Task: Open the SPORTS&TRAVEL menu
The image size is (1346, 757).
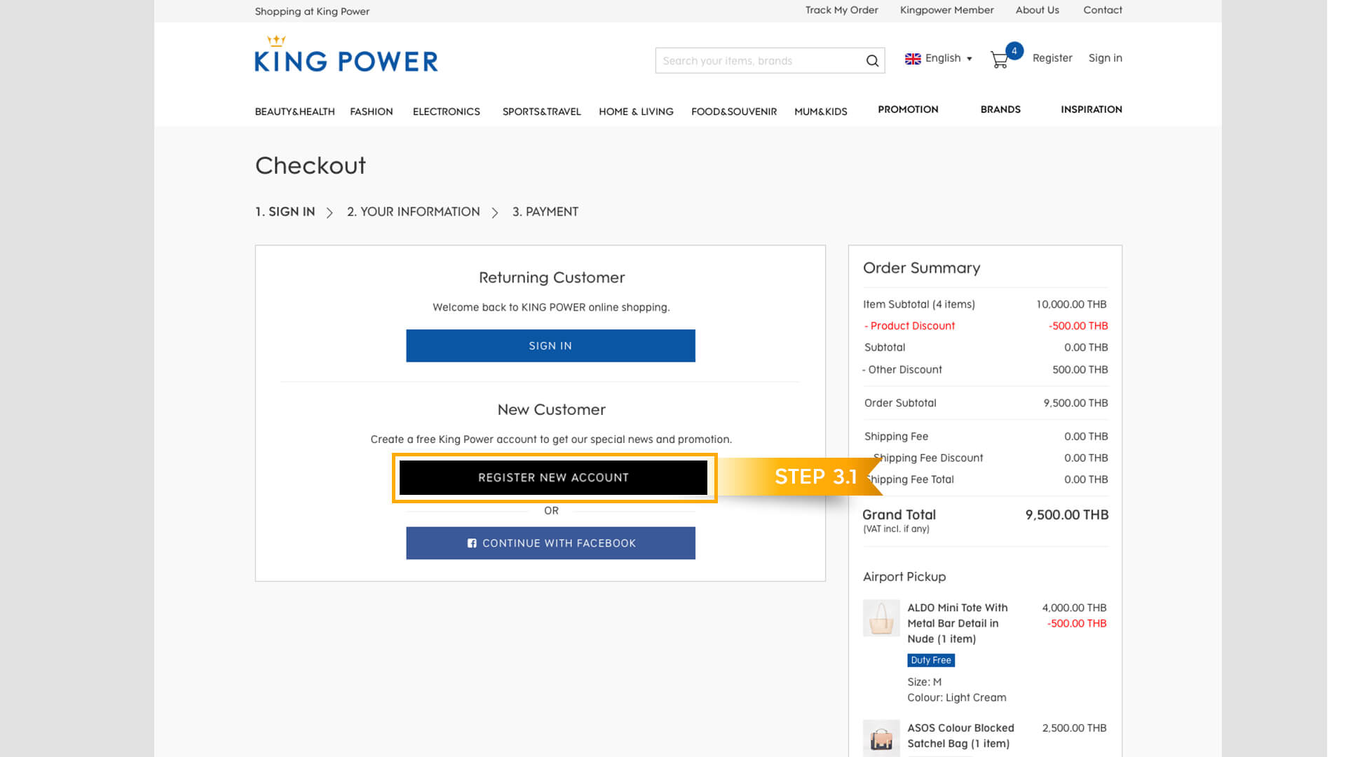Action: pyautogui.click(x=541, y=111)
